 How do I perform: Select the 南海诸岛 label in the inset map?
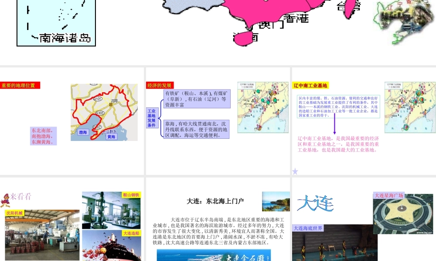tap(65, 38)
